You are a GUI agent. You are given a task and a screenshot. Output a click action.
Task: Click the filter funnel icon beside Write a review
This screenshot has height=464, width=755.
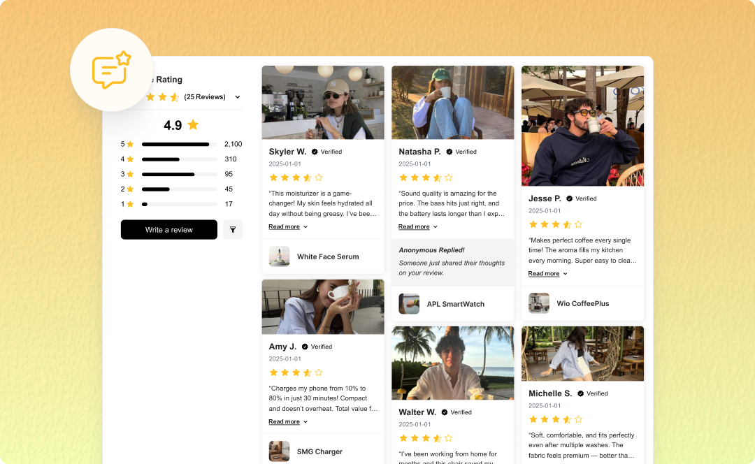coord(233,229)
